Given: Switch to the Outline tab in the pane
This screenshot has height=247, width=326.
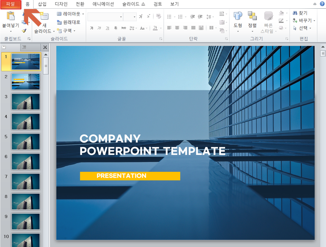Looking at the screenshot, I should pyautogui.click(x=24, y=47).
